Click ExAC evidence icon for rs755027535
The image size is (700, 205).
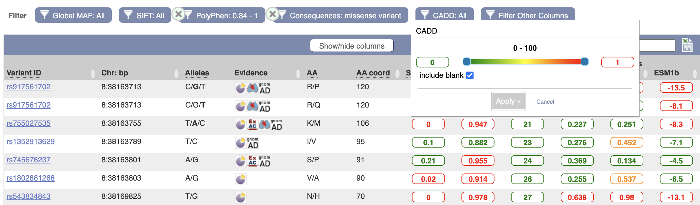click(x=252, y=125)
